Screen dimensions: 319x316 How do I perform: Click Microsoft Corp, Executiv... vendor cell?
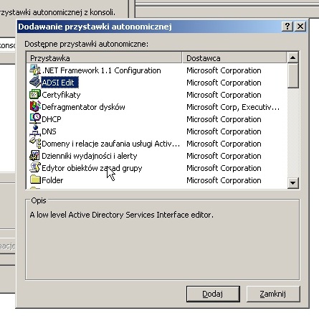(x=233, y=107)
